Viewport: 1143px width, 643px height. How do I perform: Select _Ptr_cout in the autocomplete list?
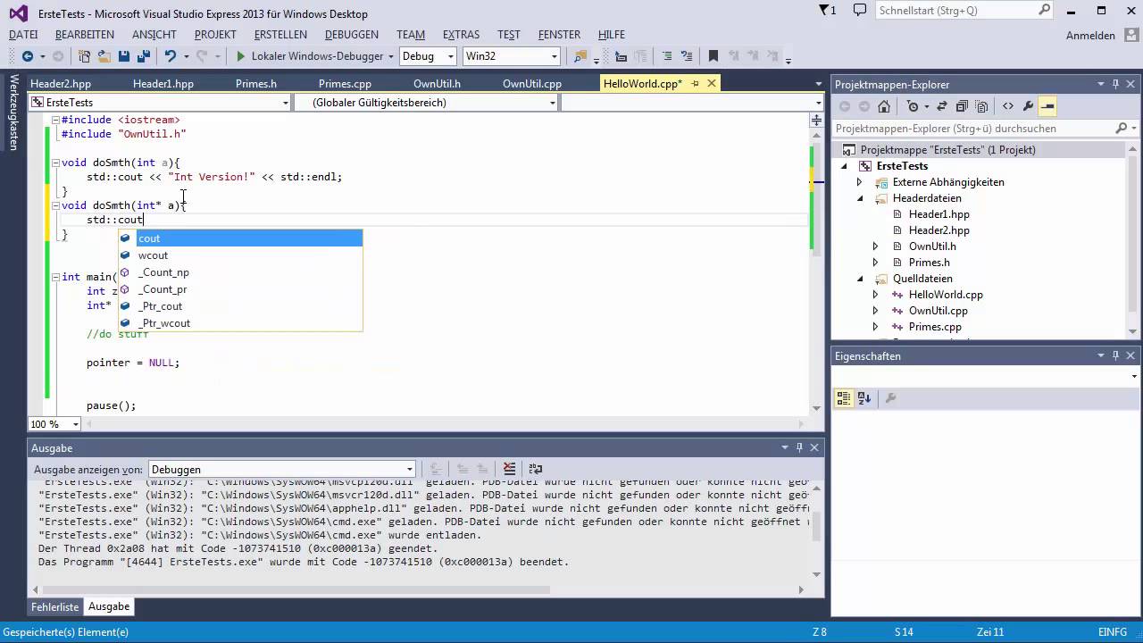tap(241, 306)
